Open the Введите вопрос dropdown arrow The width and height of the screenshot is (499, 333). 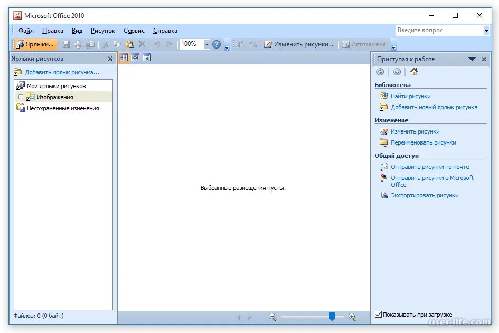[x=486, y=31]
